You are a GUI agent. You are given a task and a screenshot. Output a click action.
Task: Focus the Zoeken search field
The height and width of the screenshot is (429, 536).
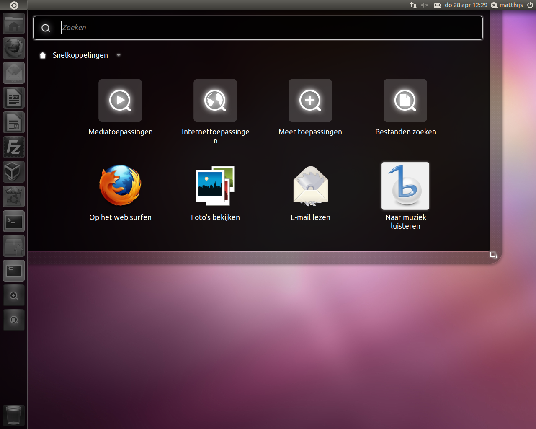pos(268,28)
